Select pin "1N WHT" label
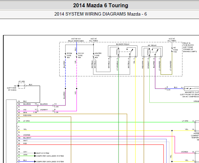 (x=23, y=141)
